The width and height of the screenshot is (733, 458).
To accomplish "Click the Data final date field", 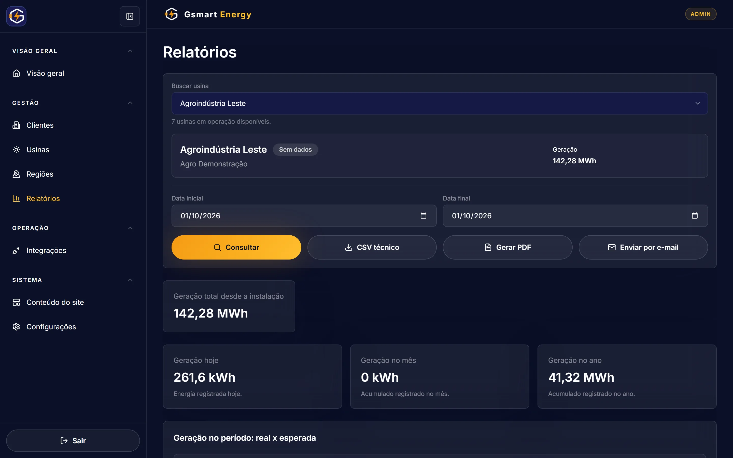I will (575, 216).
